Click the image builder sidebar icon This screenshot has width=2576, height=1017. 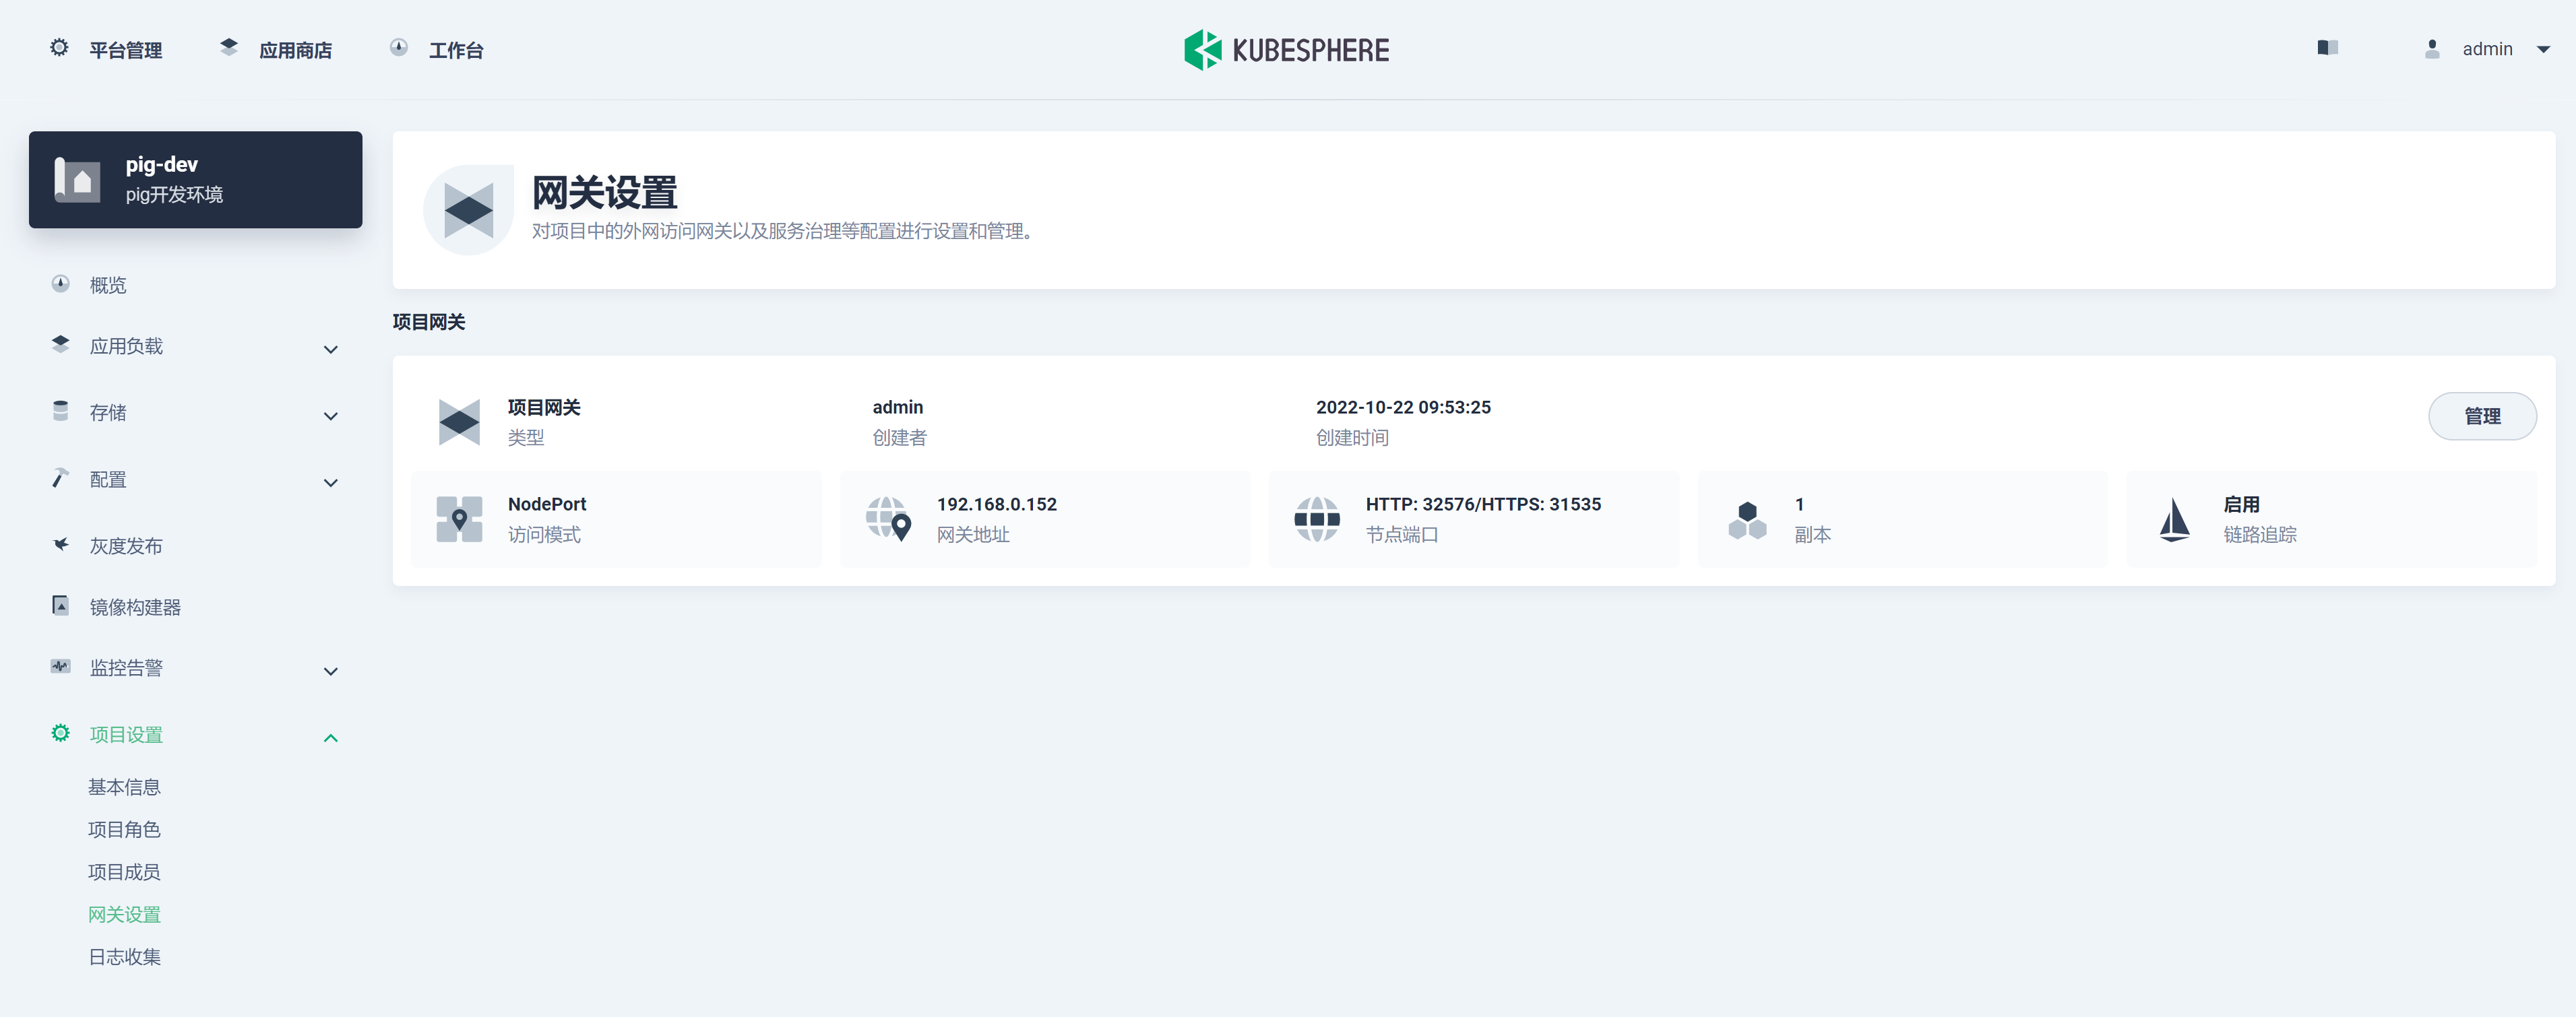[x=61, y=606]
